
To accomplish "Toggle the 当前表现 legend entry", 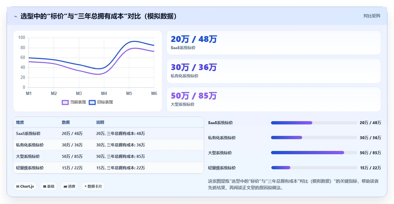I will 74,102.
